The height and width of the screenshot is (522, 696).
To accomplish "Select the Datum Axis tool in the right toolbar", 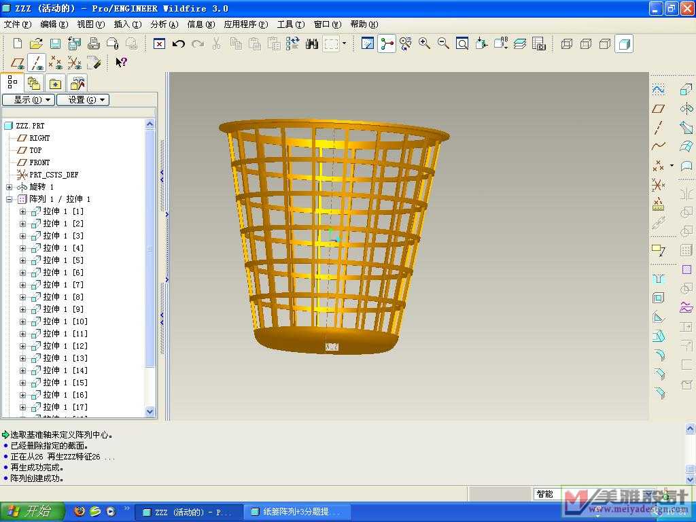I will point(659,127).
